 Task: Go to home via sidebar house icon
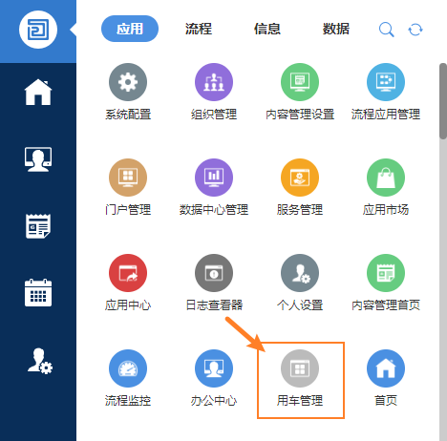38,93
